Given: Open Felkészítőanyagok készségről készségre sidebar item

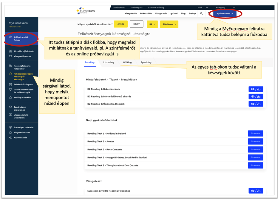Looking at the screenshot, I should coord(23,77).
